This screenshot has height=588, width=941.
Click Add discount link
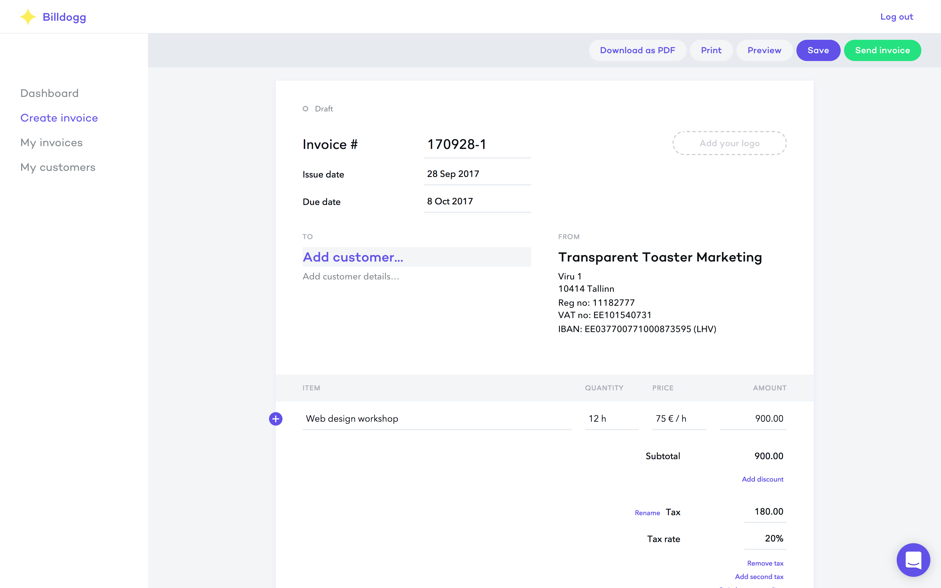tap(762, 479)
